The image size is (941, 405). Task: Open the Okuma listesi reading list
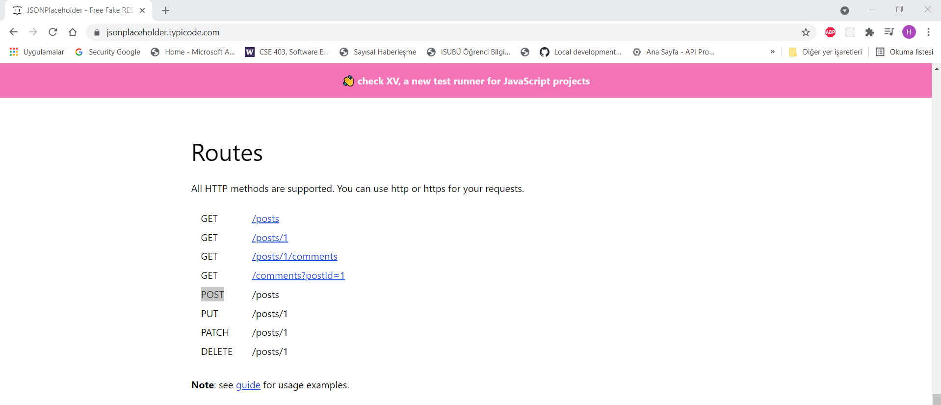click(x=905, y=52)
